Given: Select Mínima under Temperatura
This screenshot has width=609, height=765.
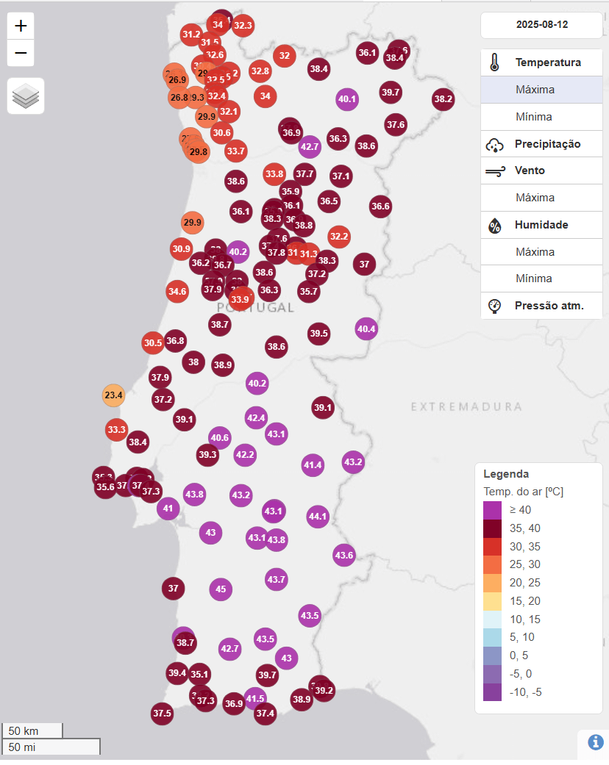Looking at the screenshot, I should 541,117.
